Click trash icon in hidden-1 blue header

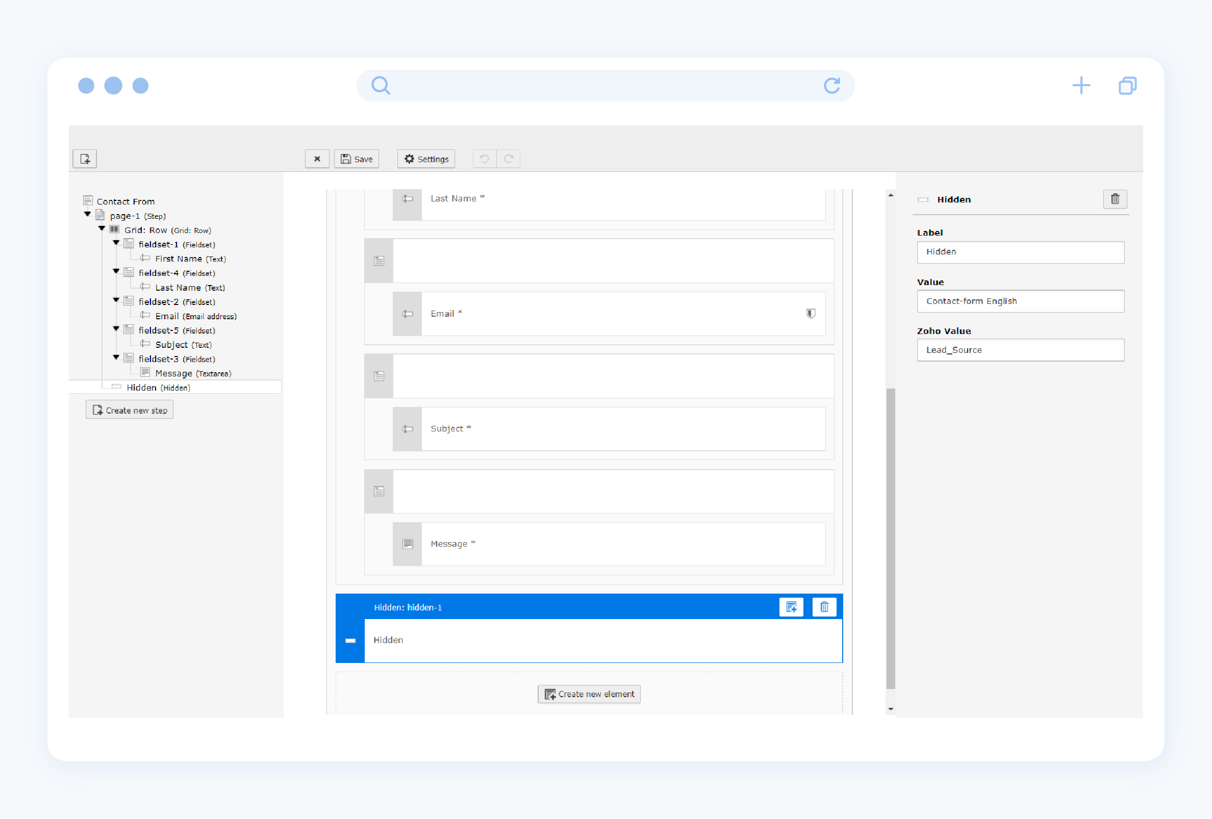(824, 607)
